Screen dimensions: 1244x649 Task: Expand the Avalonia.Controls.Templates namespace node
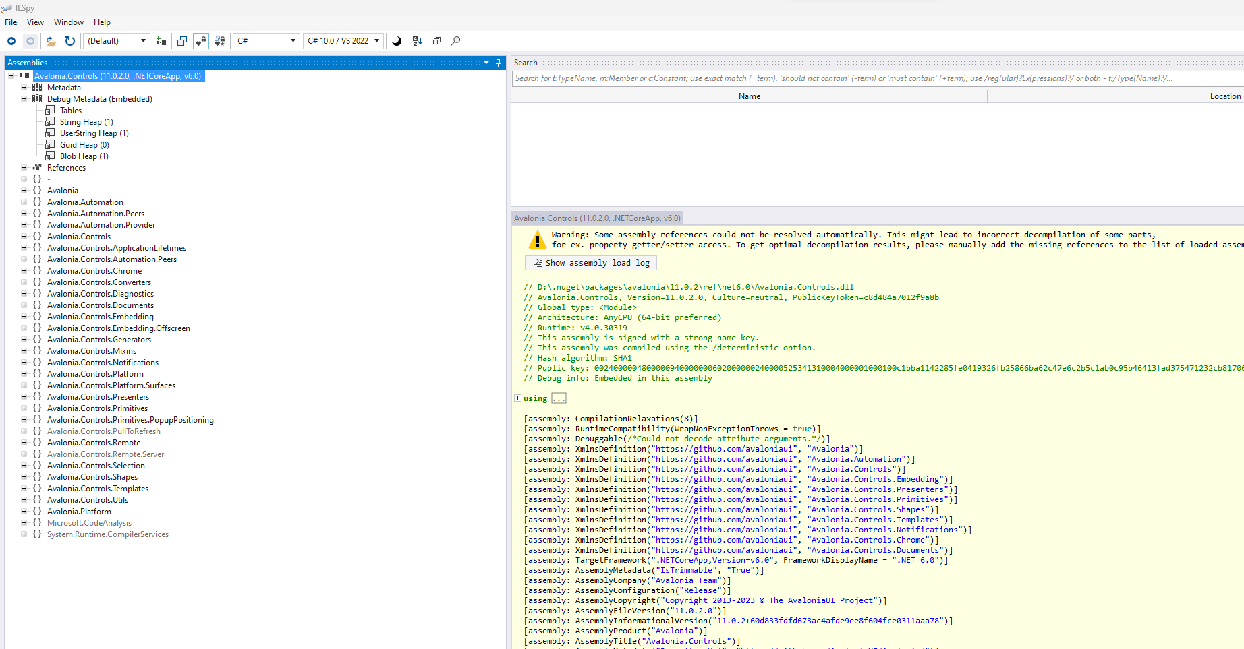tap(24, 489)
